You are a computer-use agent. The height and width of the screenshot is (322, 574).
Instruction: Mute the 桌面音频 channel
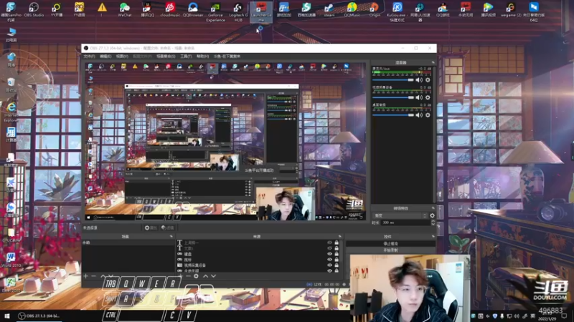click(419, 115)
